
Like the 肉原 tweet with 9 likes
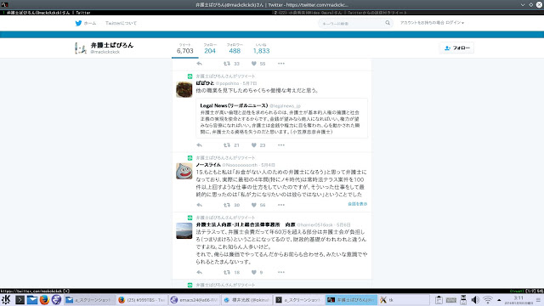point(254,272)
